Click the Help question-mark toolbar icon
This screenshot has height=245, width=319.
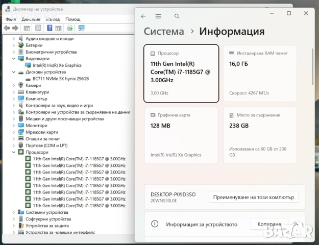click(50, 28)
